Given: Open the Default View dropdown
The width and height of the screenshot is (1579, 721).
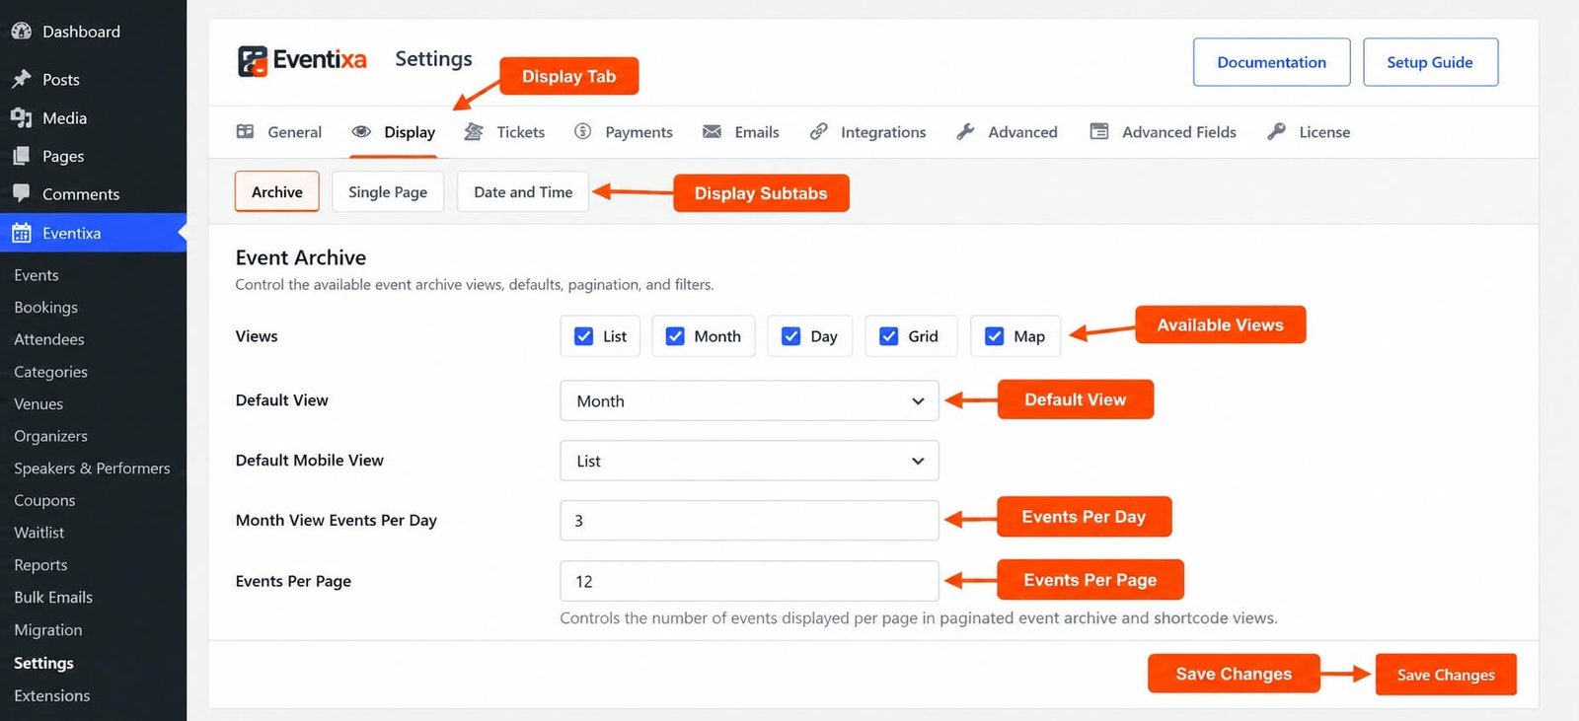Looking at the screenshot, I should pos(749,401).
